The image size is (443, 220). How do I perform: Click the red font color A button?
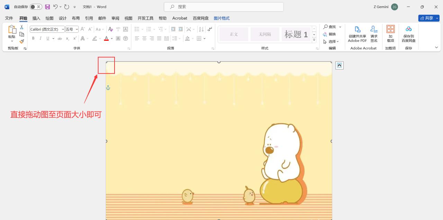click(x=106, y=38)
